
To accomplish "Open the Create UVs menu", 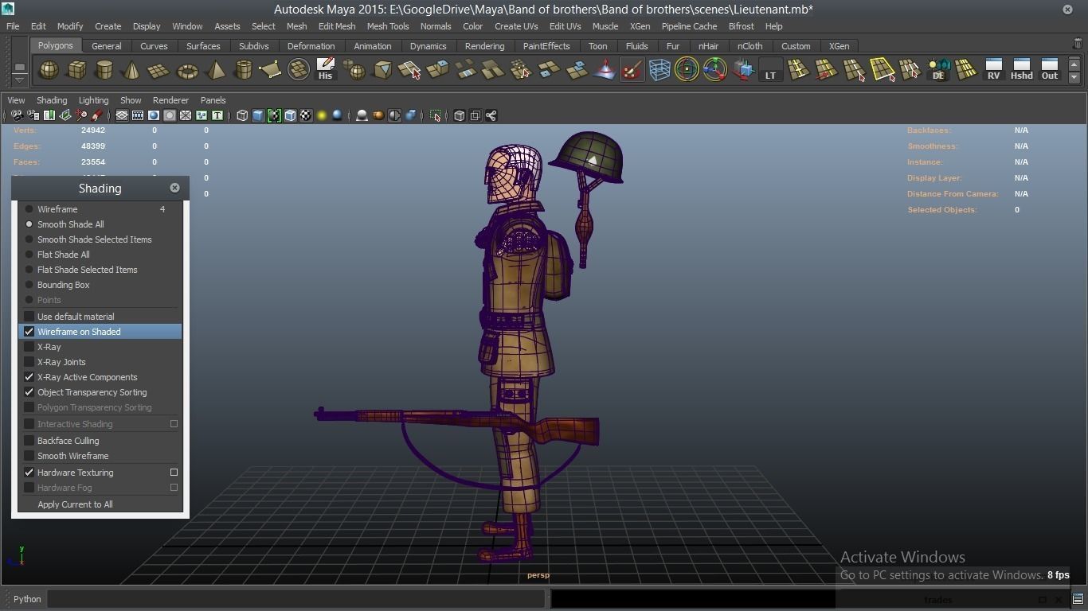I will [516, 26].
